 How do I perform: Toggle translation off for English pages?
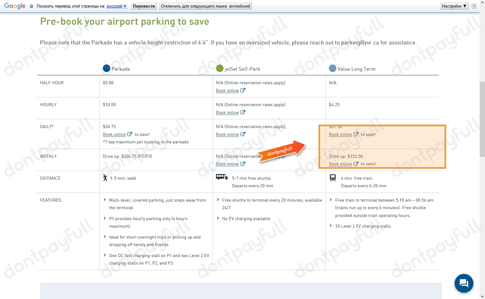pos(205,6)
